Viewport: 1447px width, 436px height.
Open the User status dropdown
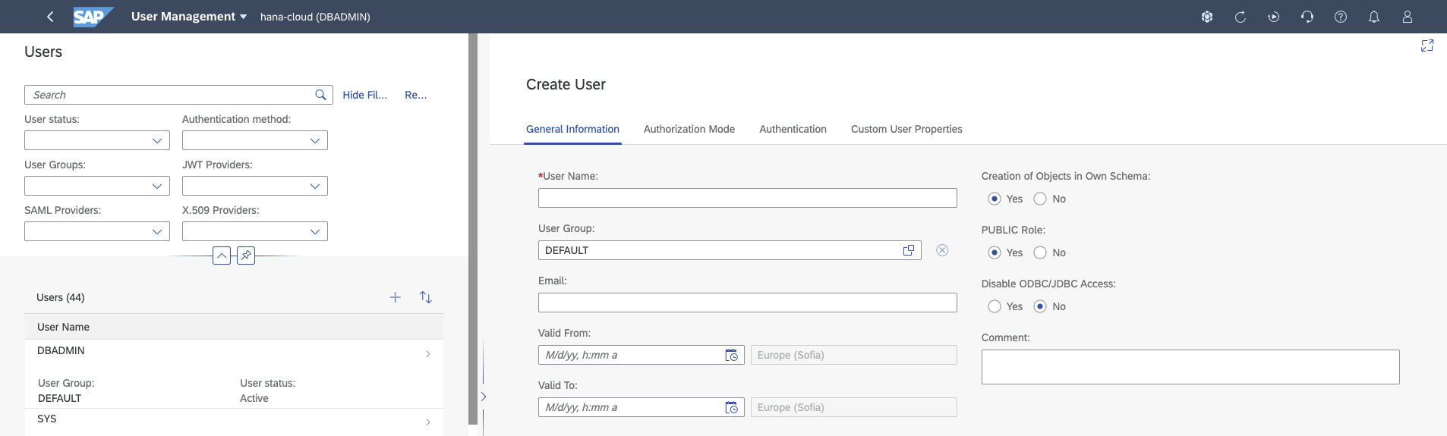coord(156,140)
